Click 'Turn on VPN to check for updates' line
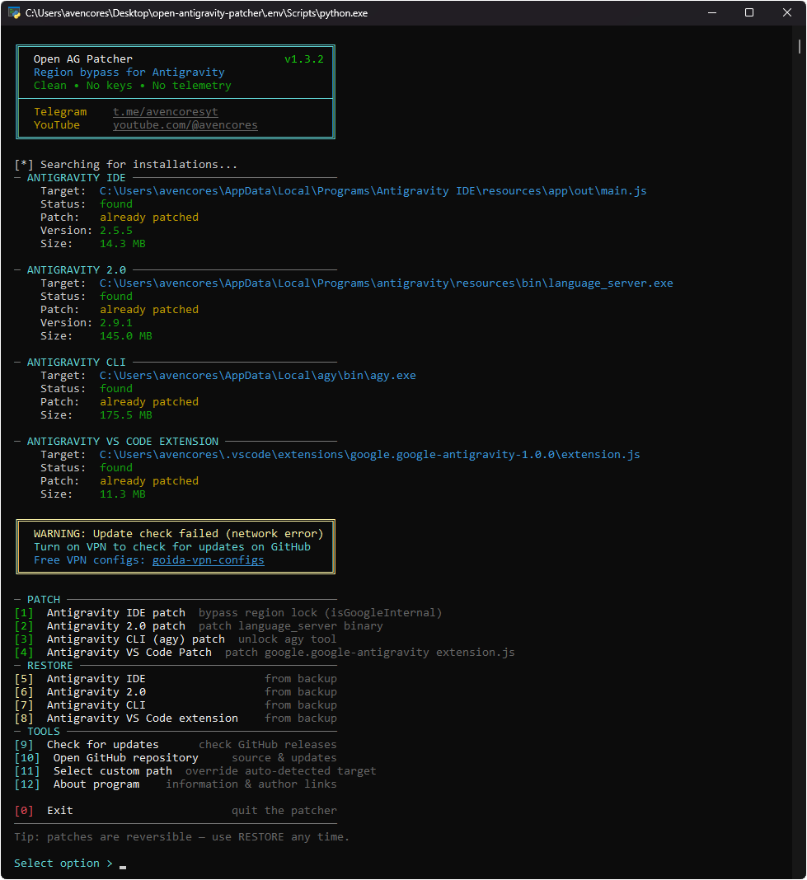807x880 pixels. point(171,546)
